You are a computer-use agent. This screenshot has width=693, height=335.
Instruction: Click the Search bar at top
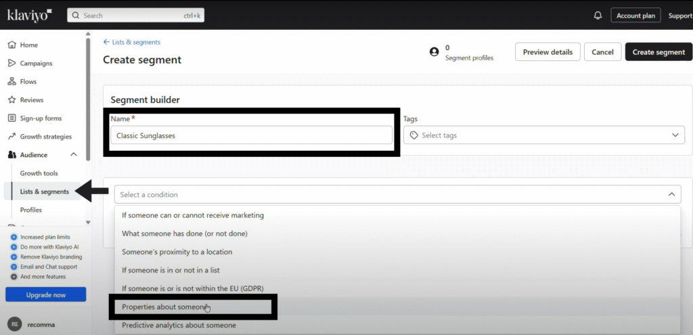coord(135,16)
